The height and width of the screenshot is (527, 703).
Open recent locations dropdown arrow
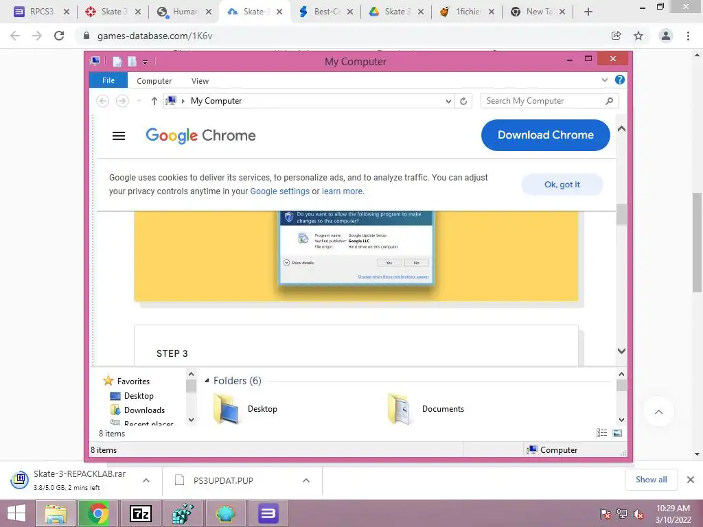pyautogui.click(x=139, y=101)
